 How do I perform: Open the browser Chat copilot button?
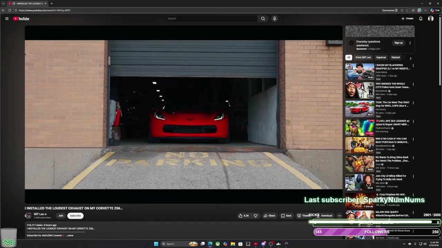(x=435, y=10)
